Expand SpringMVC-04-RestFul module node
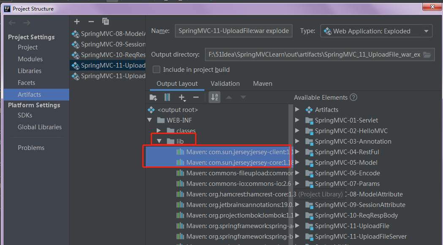Viewport: 443px width, 245px height. [x=297, y=152]
